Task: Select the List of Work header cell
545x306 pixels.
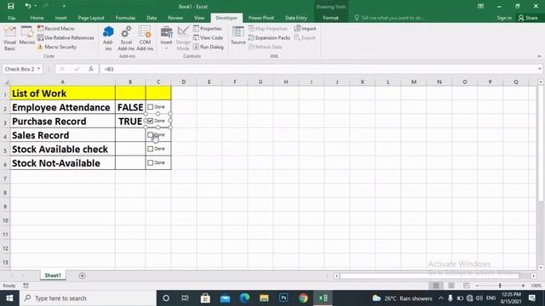Action: 63,93
